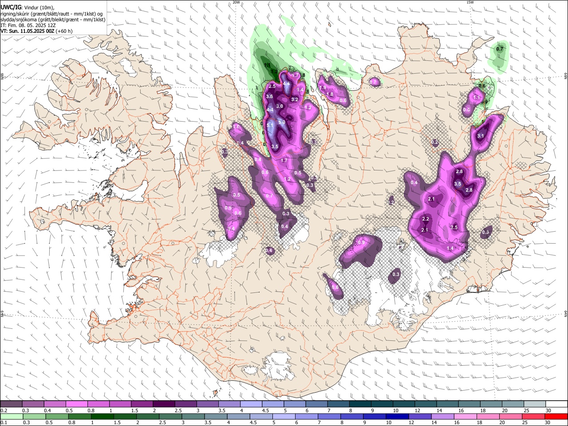
Task: Pick the dark purple swatch starting at 2 in upper legend
Action: (x=163, y=404)
